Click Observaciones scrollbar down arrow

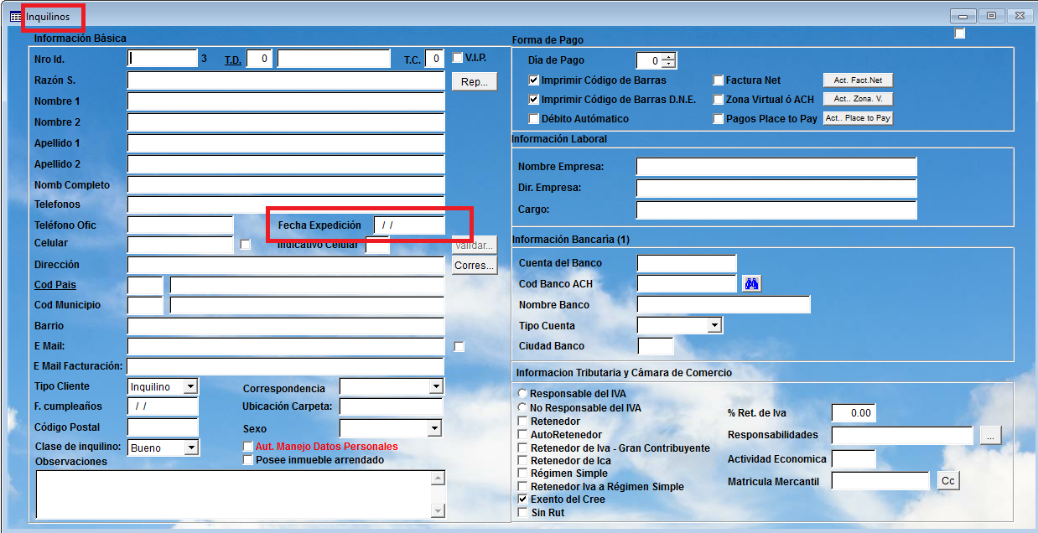tap(438, 511)
